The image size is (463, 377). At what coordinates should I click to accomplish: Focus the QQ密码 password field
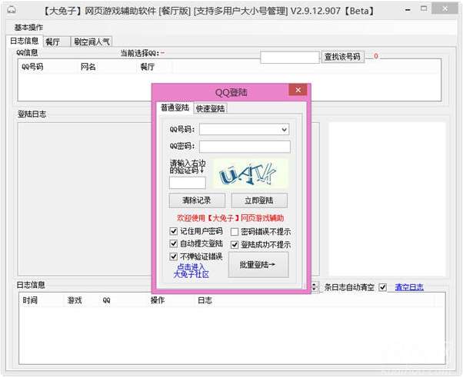[245, 147]
